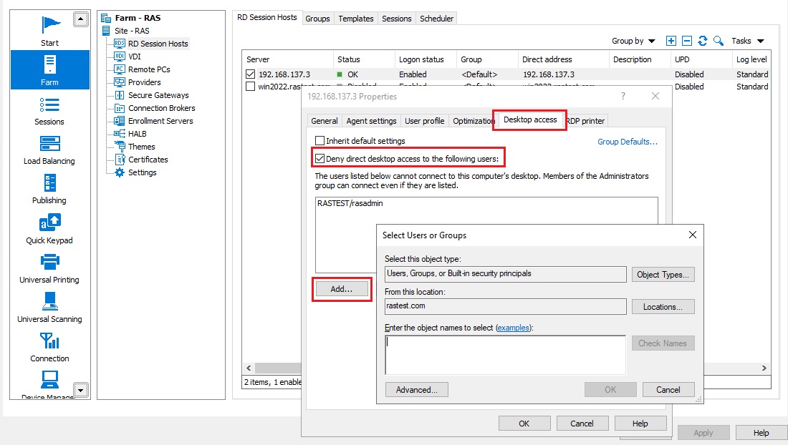This screenshot has width=788, height=445.
Task: Click the RD Session Hosts tree icon
Action: [x=120, y=44]
